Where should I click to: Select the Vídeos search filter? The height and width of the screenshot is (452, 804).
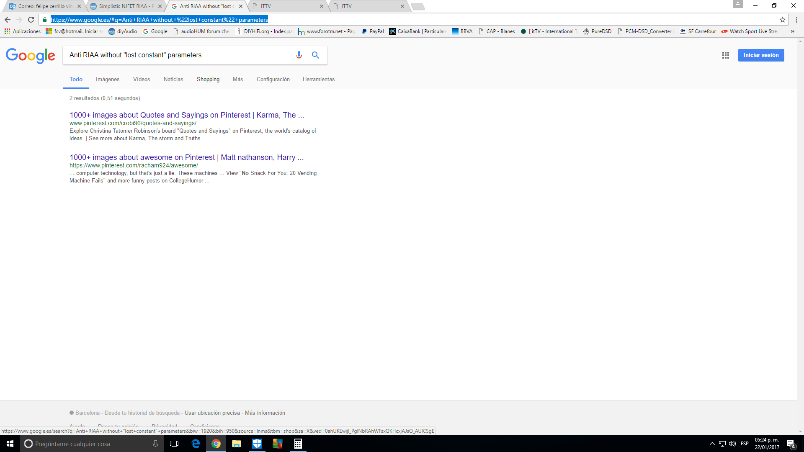coord(142,80)
